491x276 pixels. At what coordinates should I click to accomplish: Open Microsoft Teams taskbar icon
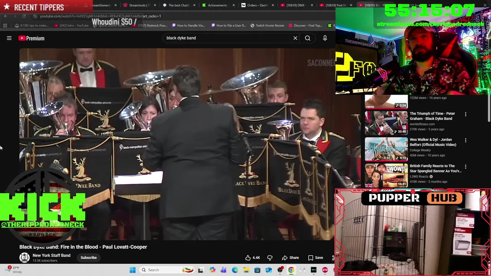223,270
